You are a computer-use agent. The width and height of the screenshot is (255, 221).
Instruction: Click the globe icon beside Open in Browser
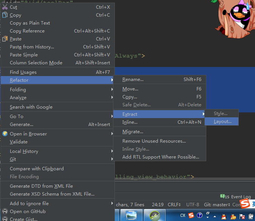coord(5,134)
